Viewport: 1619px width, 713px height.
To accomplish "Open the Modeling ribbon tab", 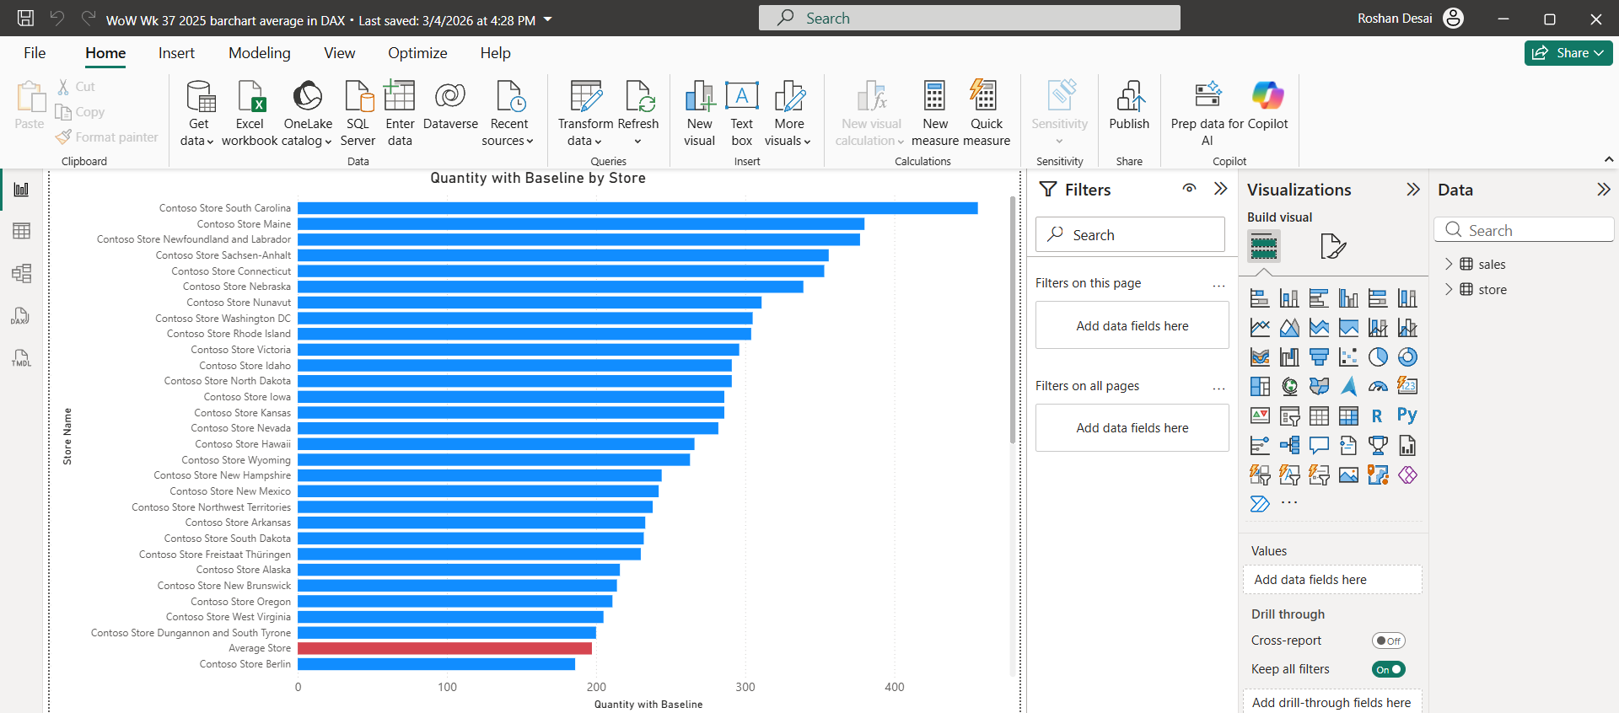I will pyautogui.click(x=259, y=53).
